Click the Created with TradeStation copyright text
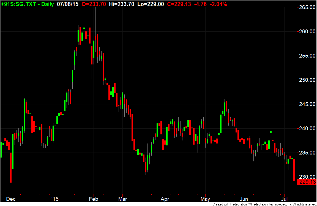The width and height of the screenshot is (317, 206). (264, 204)
